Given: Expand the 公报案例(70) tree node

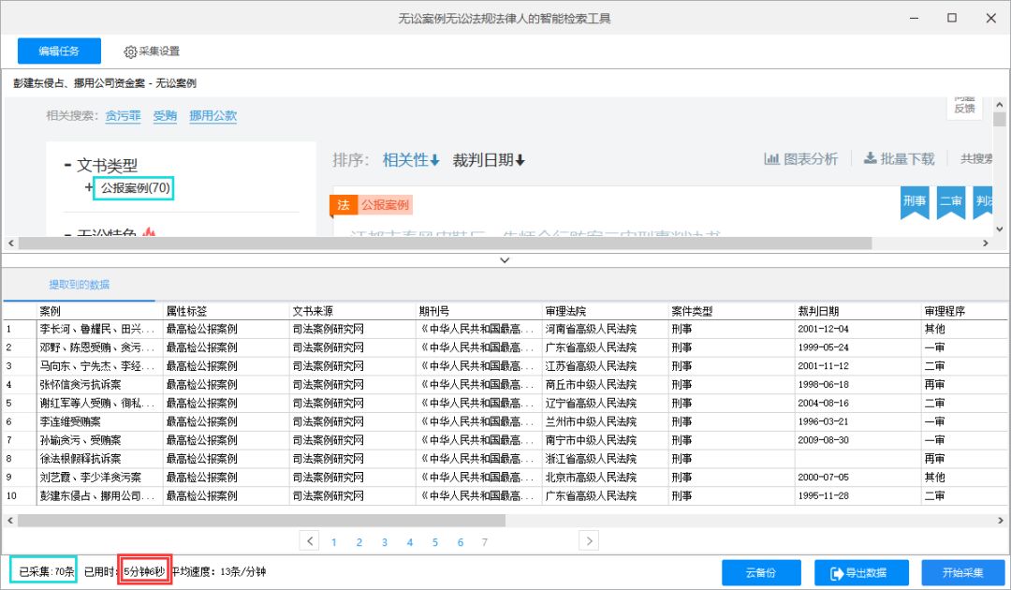Looking at the screenshot, I should 89,187.
